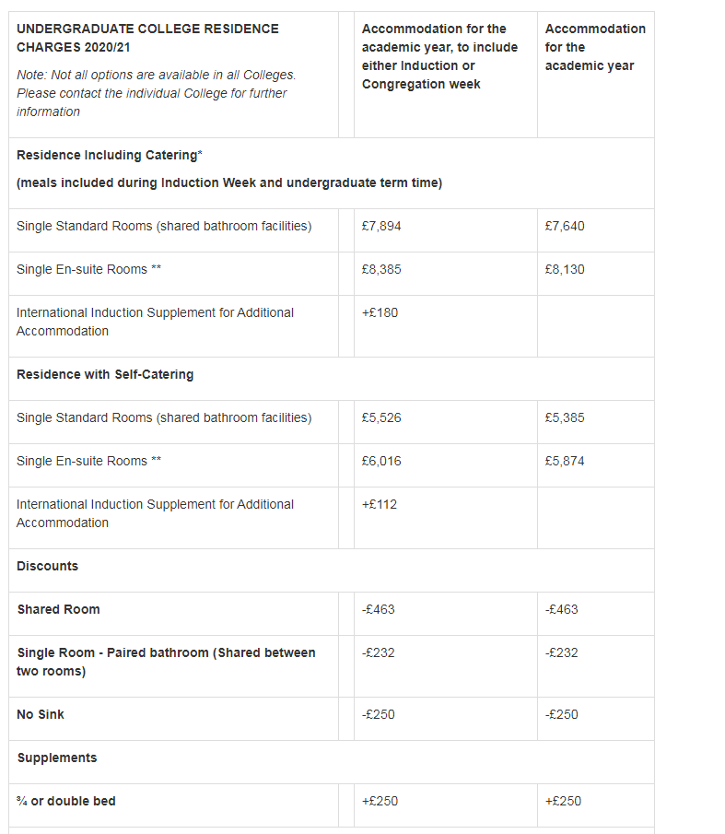Click the £7,894 catered standard room price
Screen dimensions: 725x834
pyautogui.click(x=381, y=227)
